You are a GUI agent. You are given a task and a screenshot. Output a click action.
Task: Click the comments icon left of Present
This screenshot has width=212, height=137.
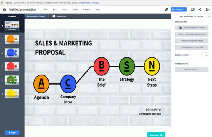click(x=166, y=9)
